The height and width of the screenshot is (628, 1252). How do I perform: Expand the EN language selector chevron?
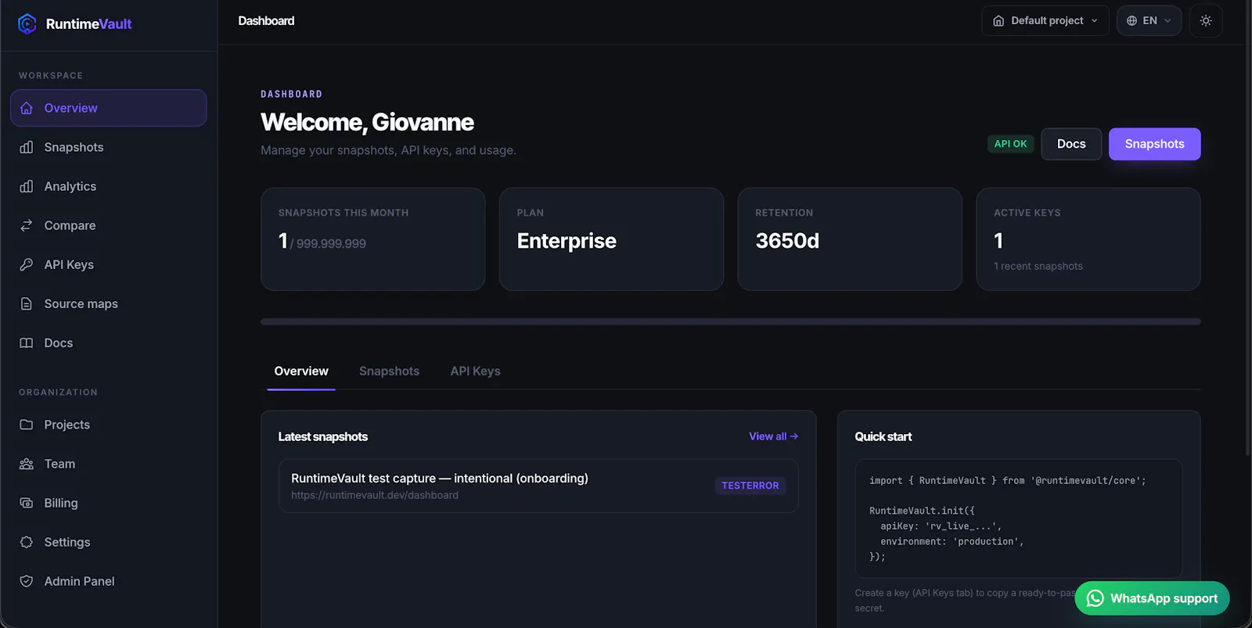tap(1167, 21)
